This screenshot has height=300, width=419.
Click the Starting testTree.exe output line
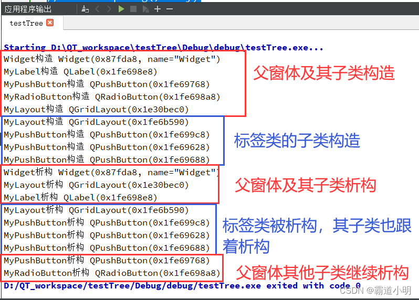point(163,48)
